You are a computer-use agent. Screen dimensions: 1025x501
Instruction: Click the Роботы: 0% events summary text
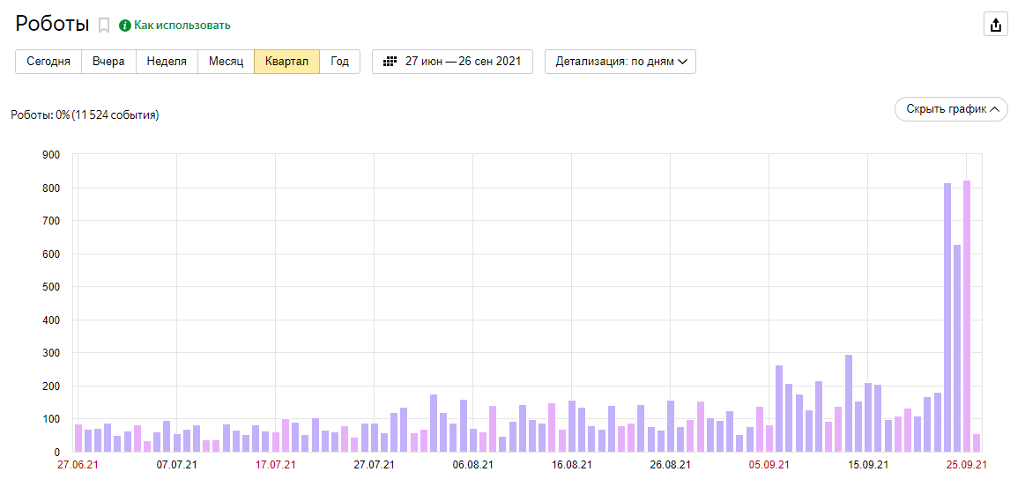click(85, 115)
